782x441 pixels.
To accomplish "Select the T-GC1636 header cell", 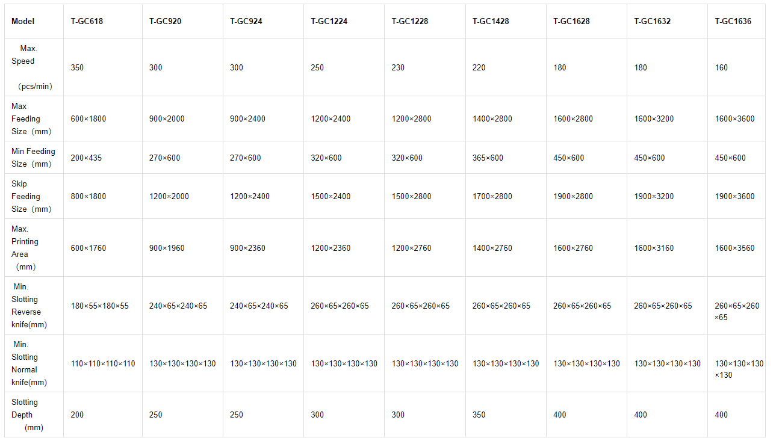I will pos(733,21).
